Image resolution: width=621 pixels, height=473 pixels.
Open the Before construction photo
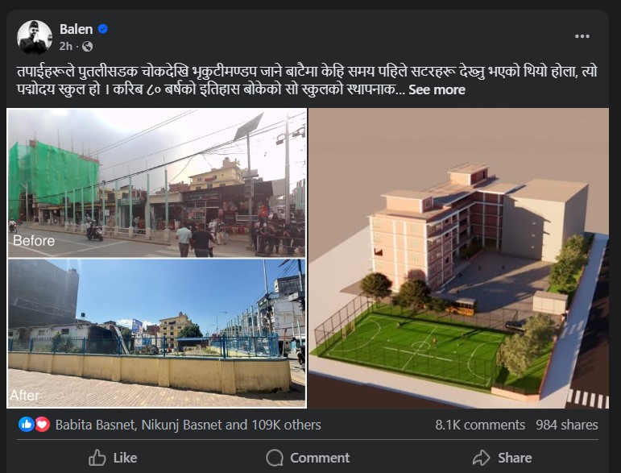157,182
